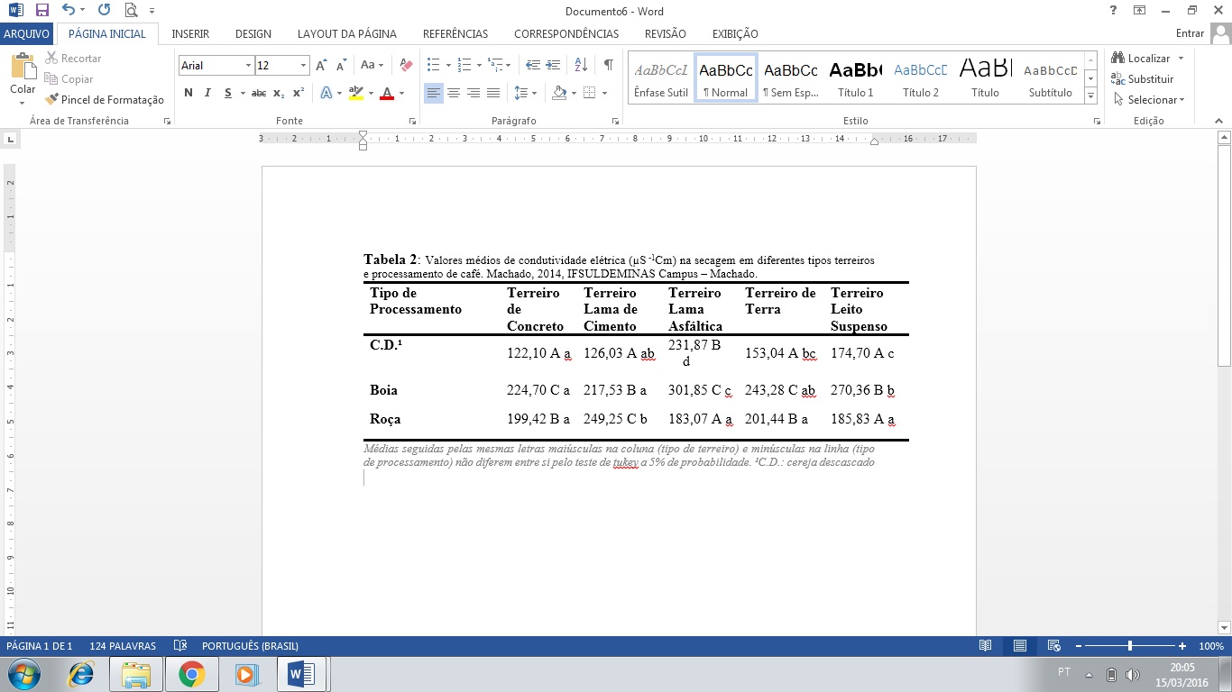
Task: Toggle italic formatting
Action: pyautogui.click(x=207, y=93)
